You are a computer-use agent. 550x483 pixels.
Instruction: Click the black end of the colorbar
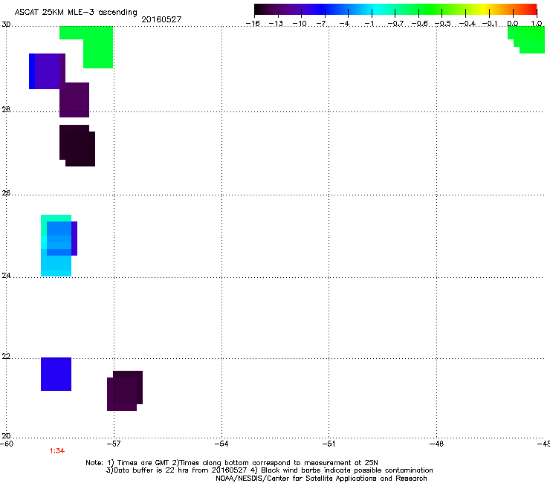(259, 10)
